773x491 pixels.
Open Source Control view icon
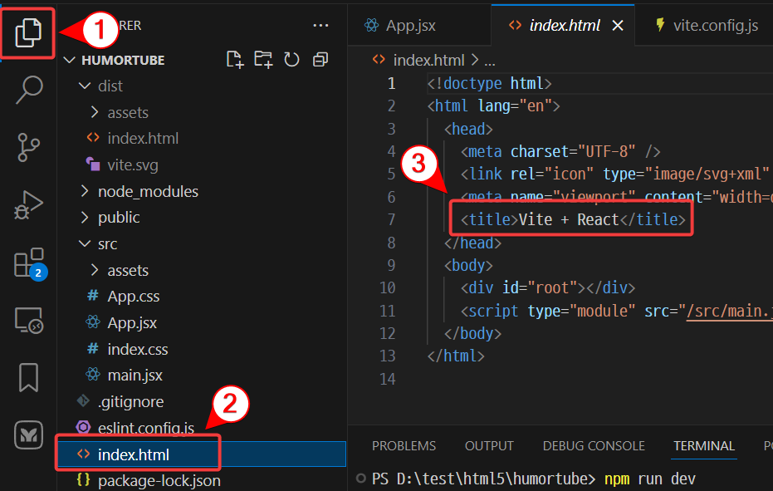pos(28,147)
